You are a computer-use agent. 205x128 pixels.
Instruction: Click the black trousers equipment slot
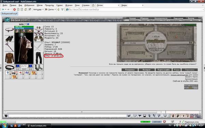click(x=39, y=58)
